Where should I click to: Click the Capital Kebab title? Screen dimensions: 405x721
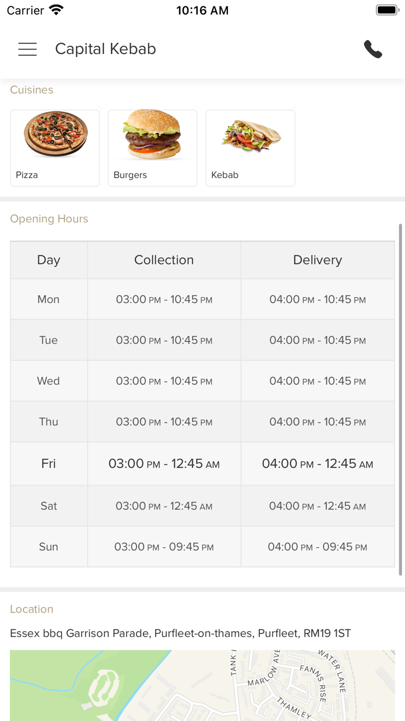[105, 49]
